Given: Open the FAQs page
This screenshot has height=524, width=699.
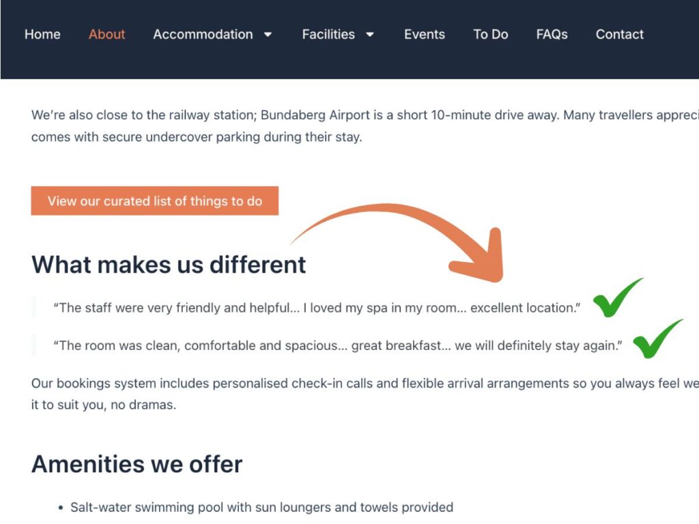Looking at the screenshot, I should coord(552,34).
